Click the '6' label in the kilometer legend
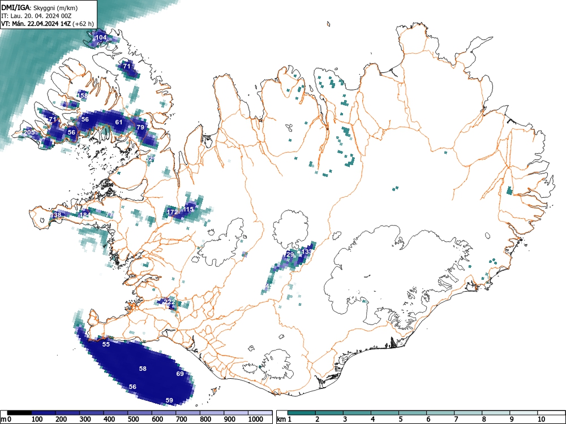 click(x=428, y=419)
